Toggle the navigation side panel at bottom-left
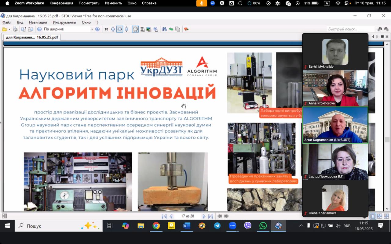This screenshot has width=391, height=244. [4, 216]
